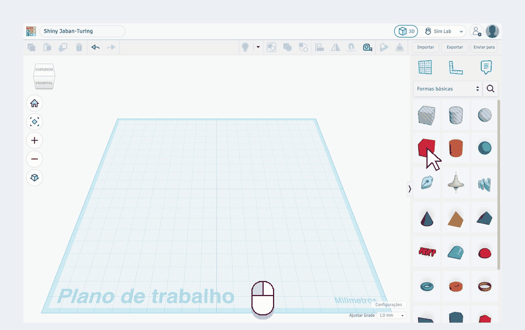This screenshot has height=330, width=525.
Task: Click the Importar button
Action: (x=426, y=47)
